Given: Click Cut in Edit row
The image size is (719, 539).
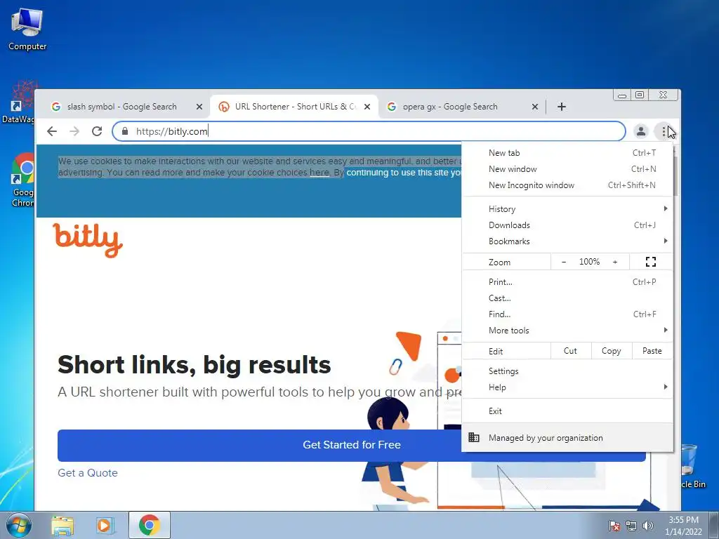Looking at the screenshot, I should point(570,351).
